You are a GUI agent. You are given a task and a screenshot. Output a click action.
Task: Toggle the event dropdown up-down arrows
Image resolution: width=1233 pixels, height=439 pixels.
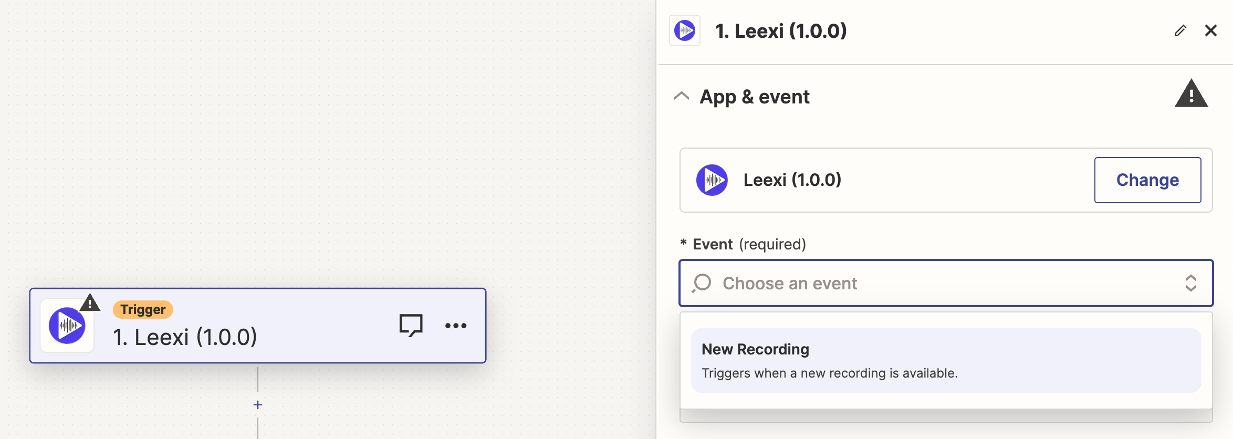coord(1190,283)
